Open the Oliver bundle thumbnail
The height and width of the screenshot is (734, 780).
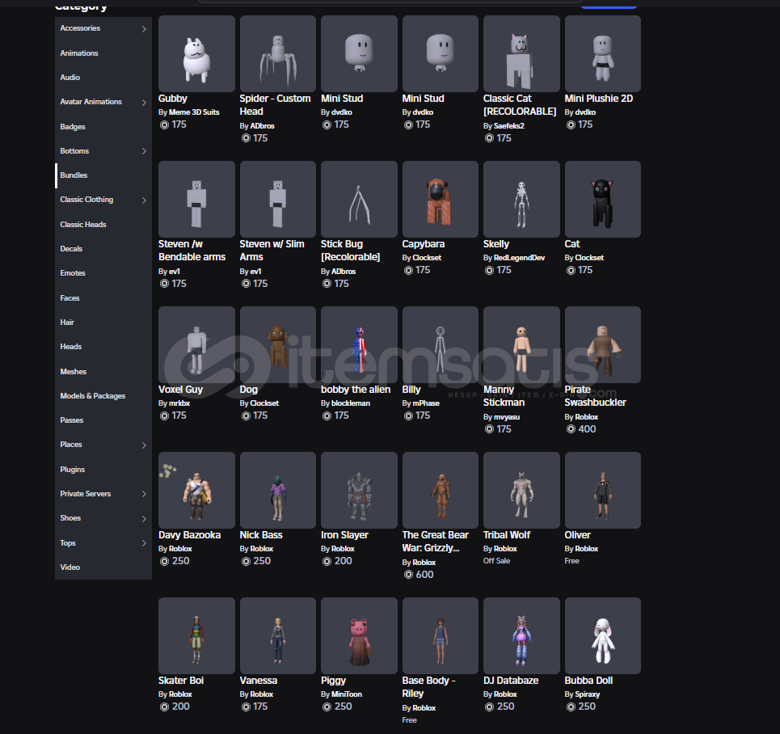point(602,490)
